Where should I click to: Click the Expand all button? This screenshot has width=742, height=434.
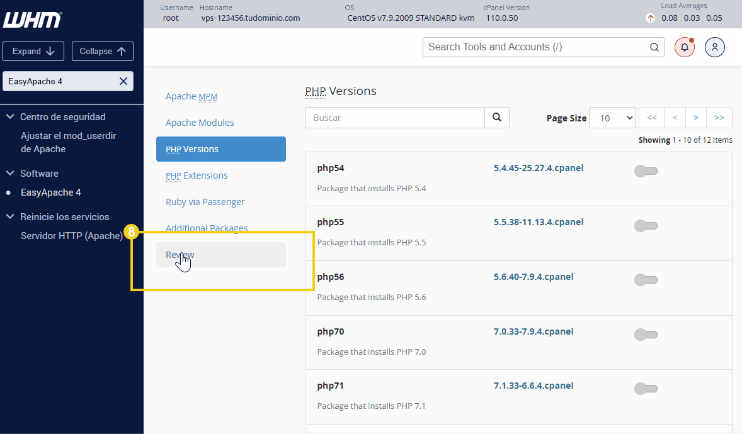click(33, 51)
